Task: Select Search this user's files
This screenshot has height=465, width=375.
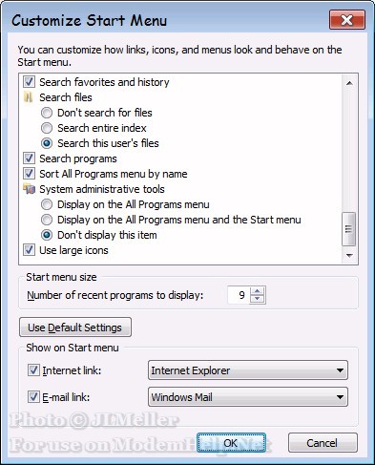Action: click(47, 143)
